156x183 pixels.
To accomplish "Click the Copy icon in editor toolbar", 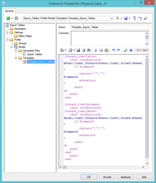I will [x=101, y=50].
